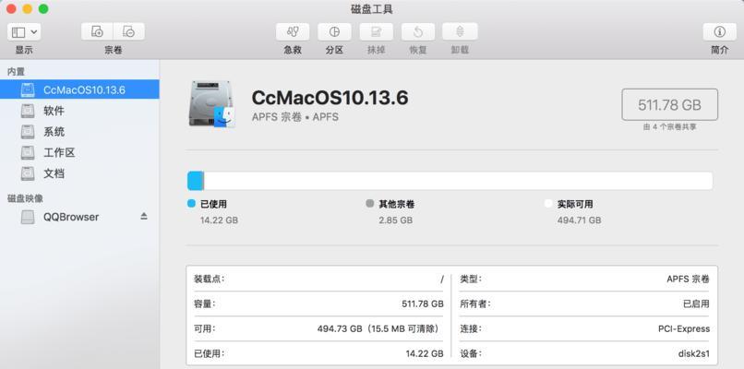The width and height of the screenshot is (744, 369).
Task: Click the 装载点 mount point row
Action: 318,279
